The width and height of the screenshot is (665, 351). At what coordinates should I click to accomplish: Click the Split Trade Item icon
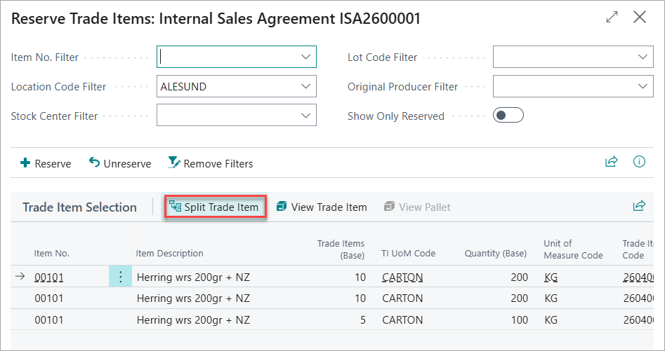pos(175,207)
